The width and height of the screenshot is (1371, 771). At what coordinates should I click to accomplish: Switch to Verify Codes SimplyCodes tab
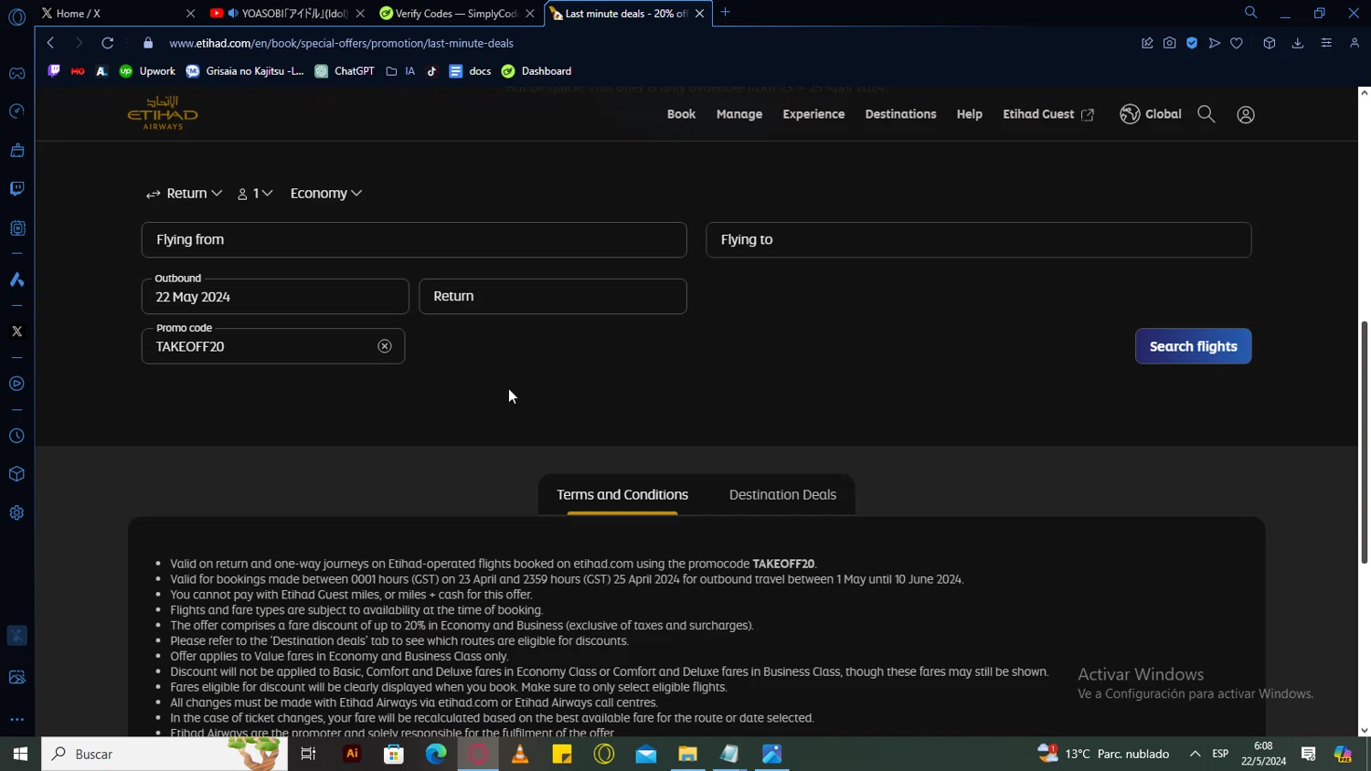454,13
